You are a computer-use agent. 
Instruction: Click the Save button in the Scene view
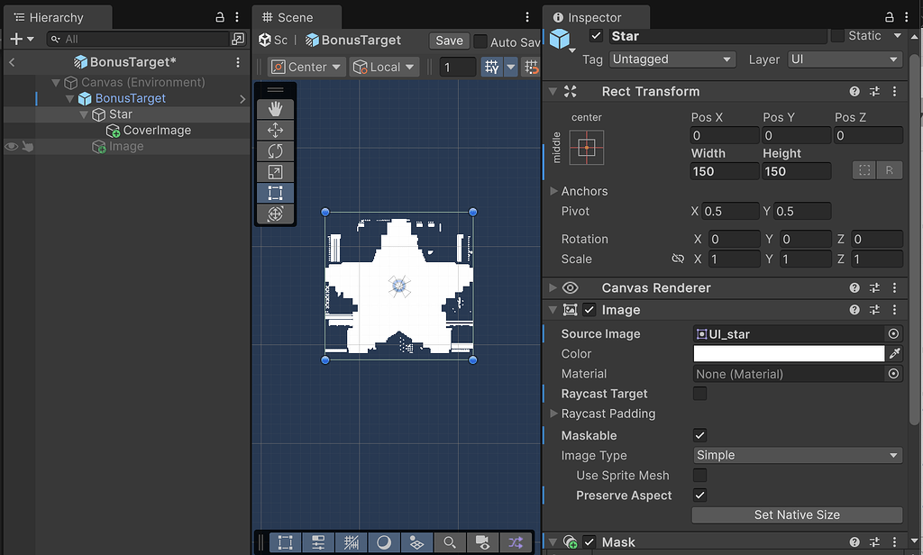coord(449,40)
